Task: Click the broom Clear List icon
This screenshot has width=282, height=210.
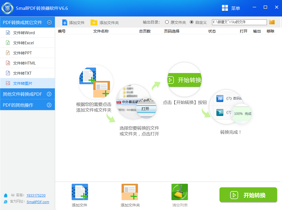Action: click(x=180, y=192)
